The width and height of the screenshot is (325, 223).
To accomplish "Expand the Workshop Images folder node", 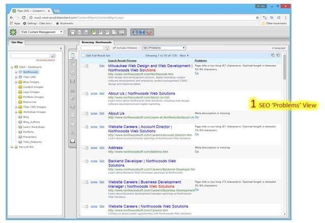I will click(16, 112).
